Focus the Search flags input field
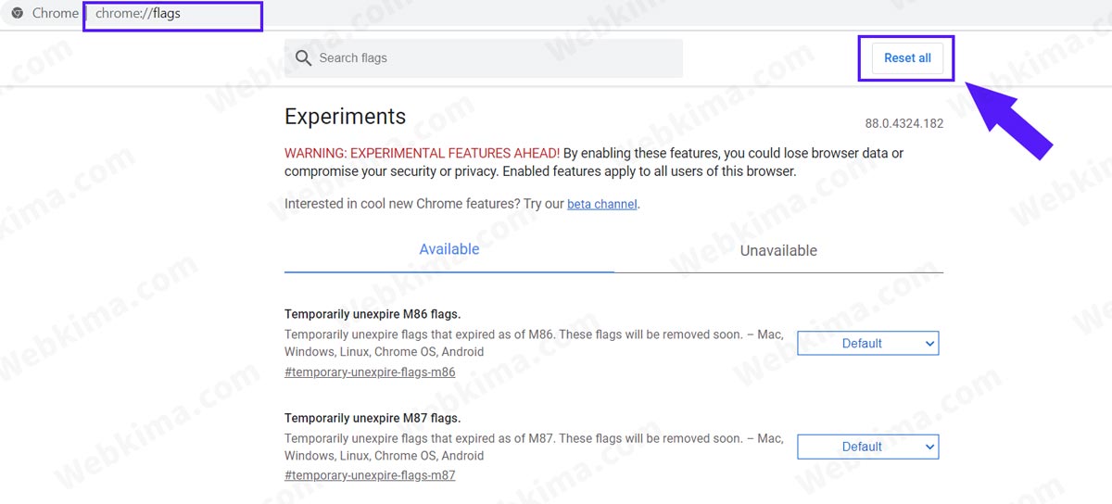 484,58
